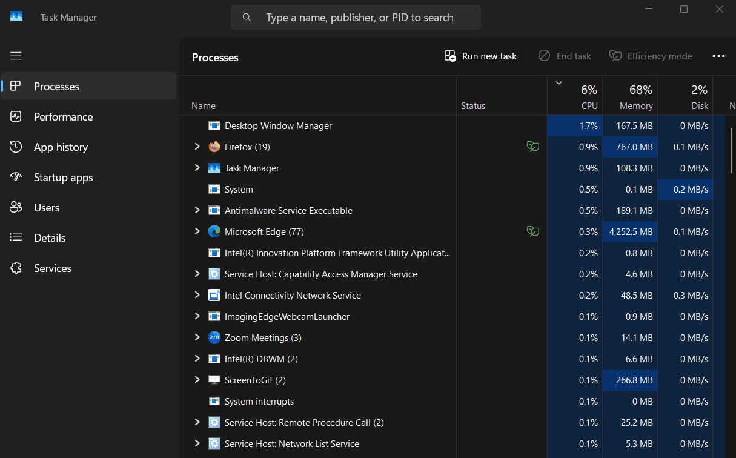Select the System interrupts row name

pyautogui.click(x=259, y=401)
